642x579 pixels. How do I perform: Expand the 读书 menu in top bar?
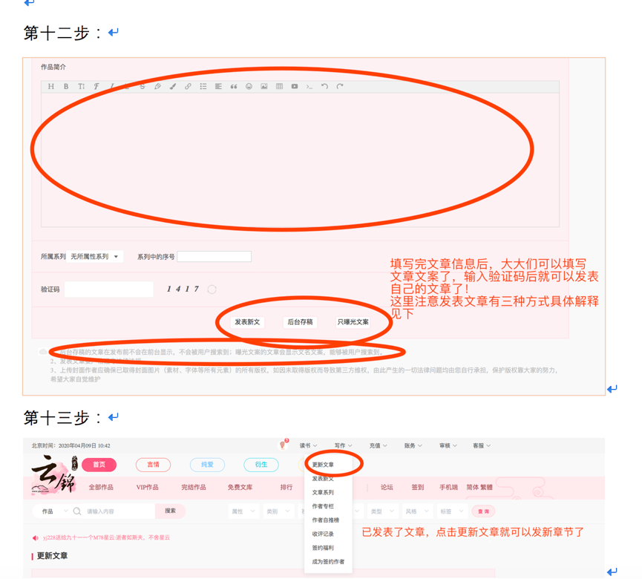[x=308, y=446]
